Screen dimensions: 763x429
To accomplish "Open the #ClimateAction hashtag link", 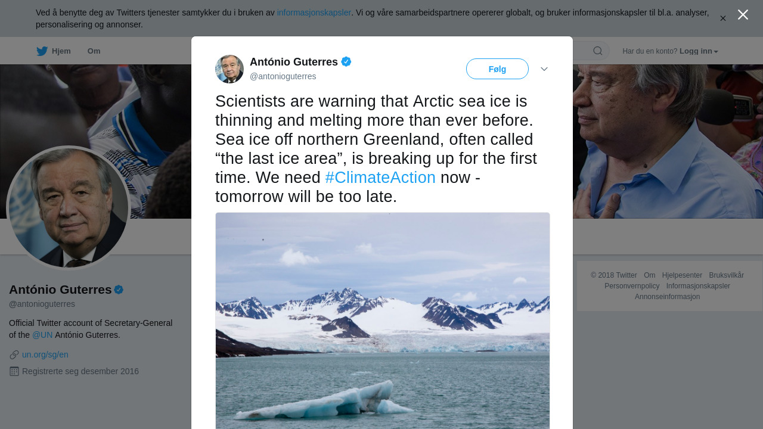I will pos(380,178).
